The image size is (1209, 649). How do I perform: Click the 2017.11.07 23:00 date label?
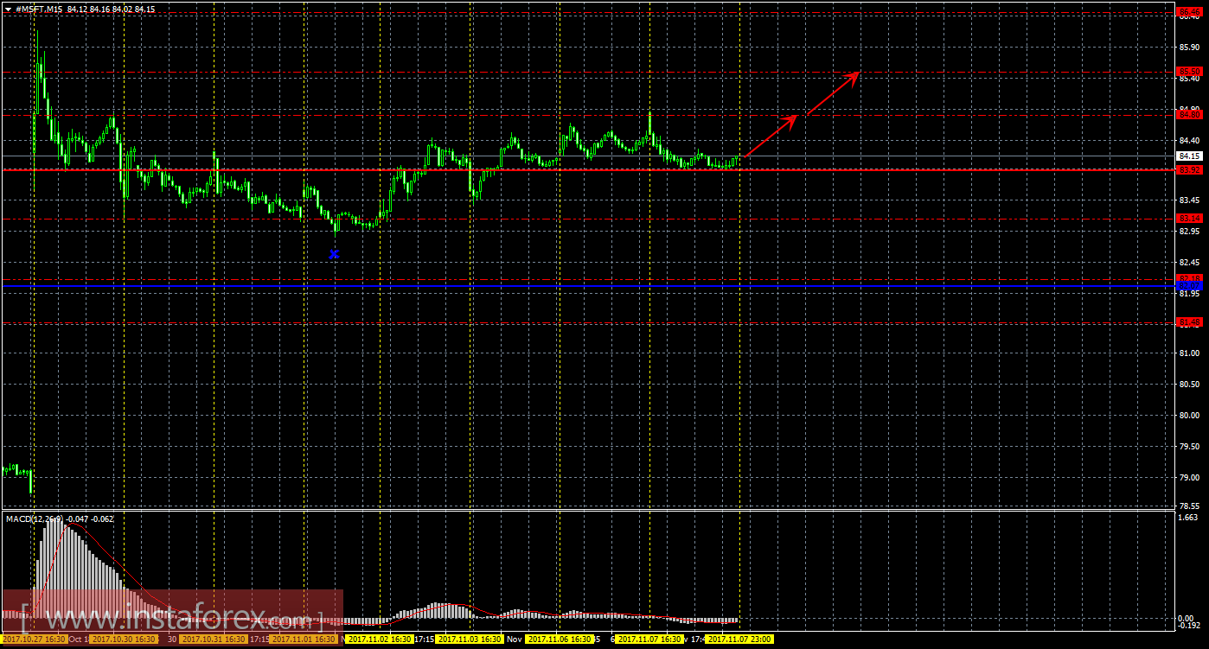(x=739, y=639)
